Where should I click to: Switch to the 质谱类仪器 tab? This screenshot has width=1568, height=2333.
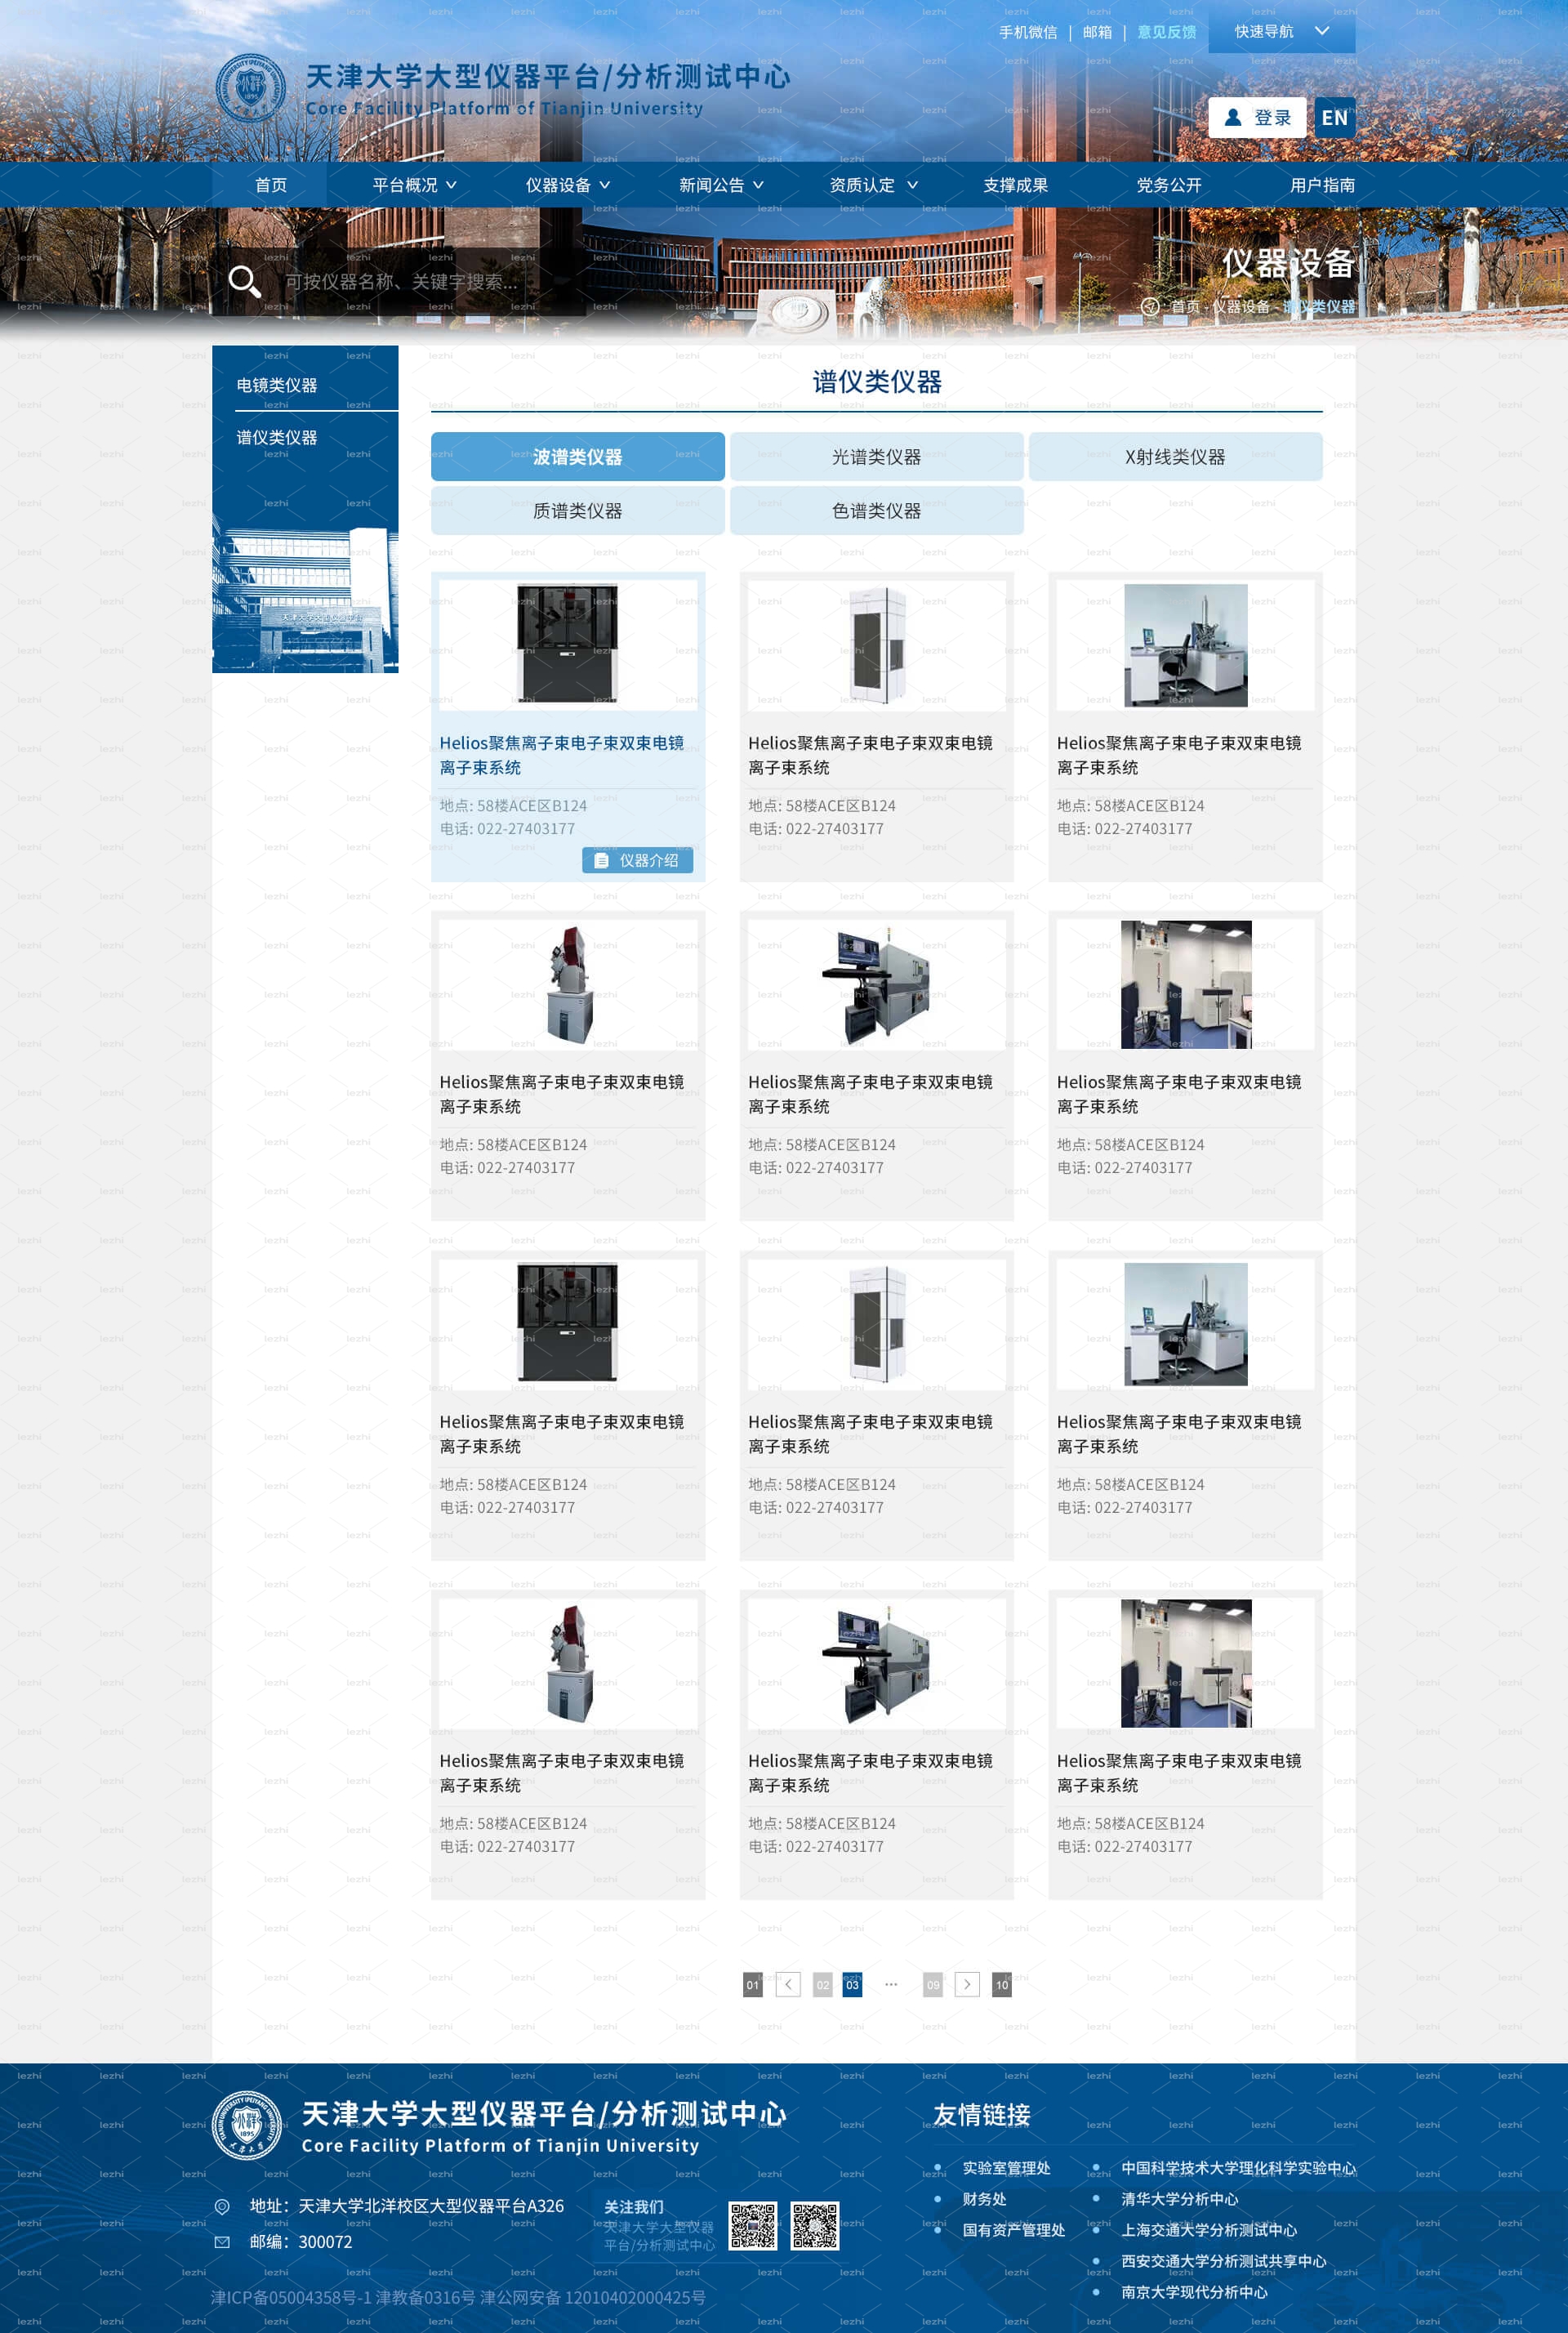pyautogui.click(x=577, y=511)
